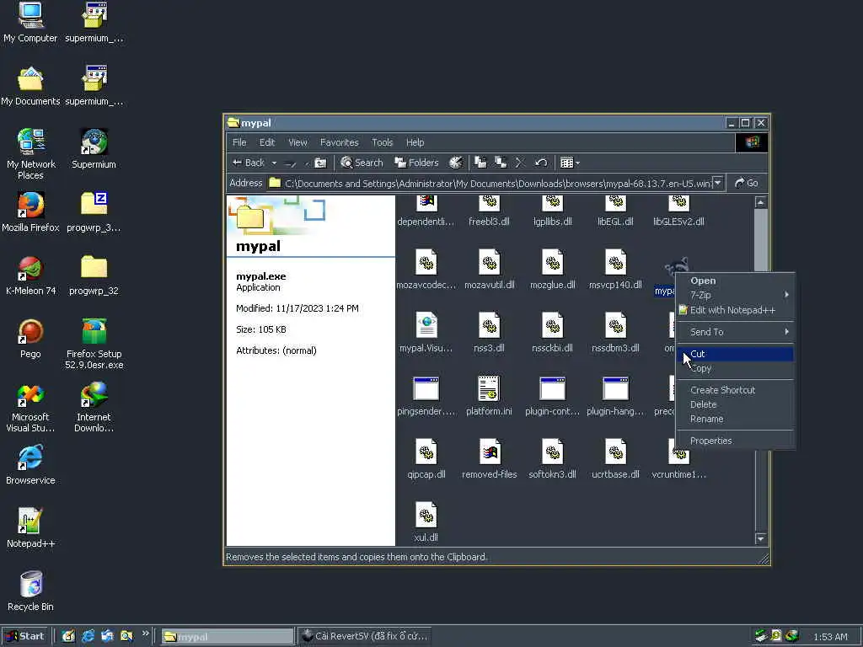Choose Delete in the context menu

pos(734,404)
